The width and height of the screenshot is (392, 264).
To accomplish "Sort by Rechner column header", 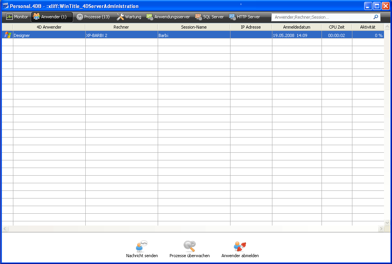I will 121,27.
